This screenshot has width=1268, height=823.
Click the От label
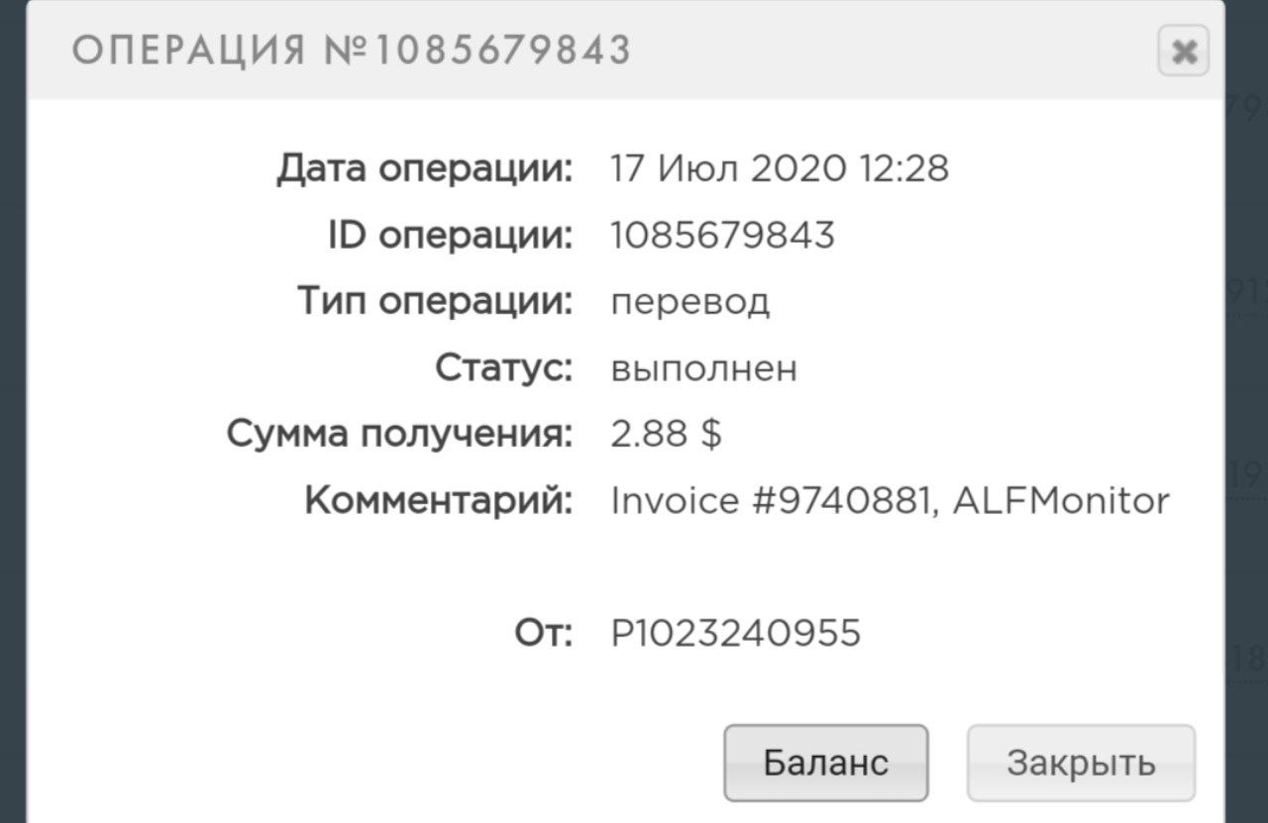click(544, 633)
